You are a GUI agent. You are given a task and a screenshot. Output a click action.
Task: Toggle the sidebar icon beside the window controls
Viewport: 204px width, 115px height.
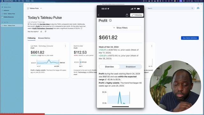(7, 4)
